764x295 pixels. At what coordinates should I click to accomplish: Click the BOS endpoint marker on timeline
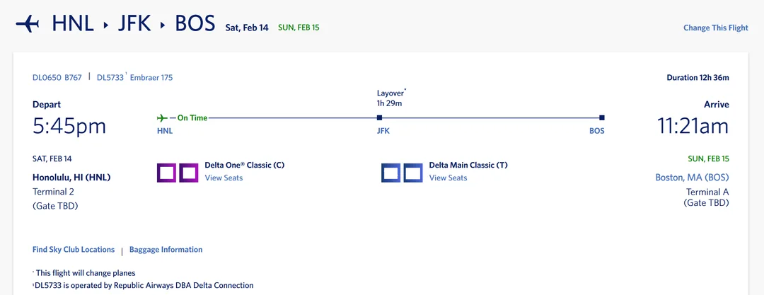click(602, 118)
